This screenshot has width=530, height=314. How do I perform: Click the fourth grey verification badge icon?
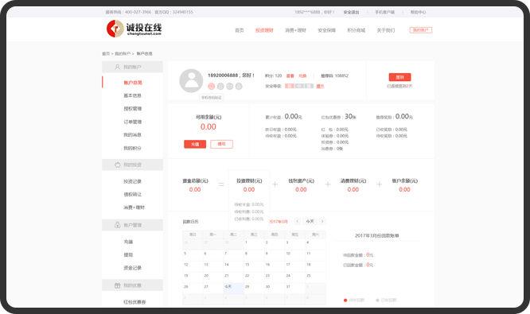(239, 86)
